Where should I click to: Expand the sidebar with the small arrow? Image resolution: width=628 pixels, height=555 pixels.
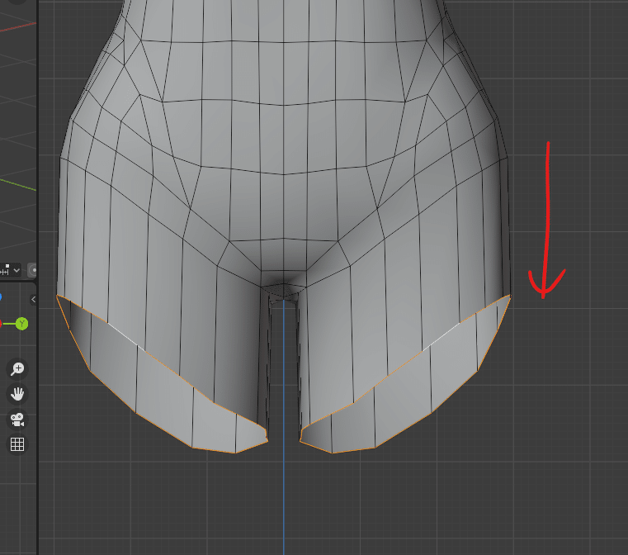click(x=33, y=299)
